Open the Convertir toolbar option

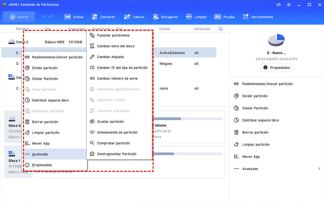pos(104,17)
